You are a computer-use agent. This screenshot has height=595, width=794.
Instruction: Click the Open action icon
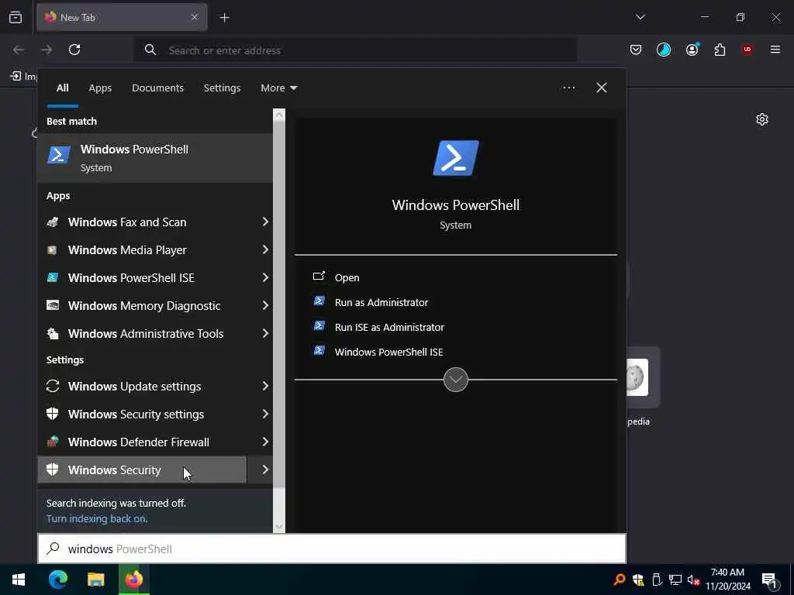[x=319, y=277]
